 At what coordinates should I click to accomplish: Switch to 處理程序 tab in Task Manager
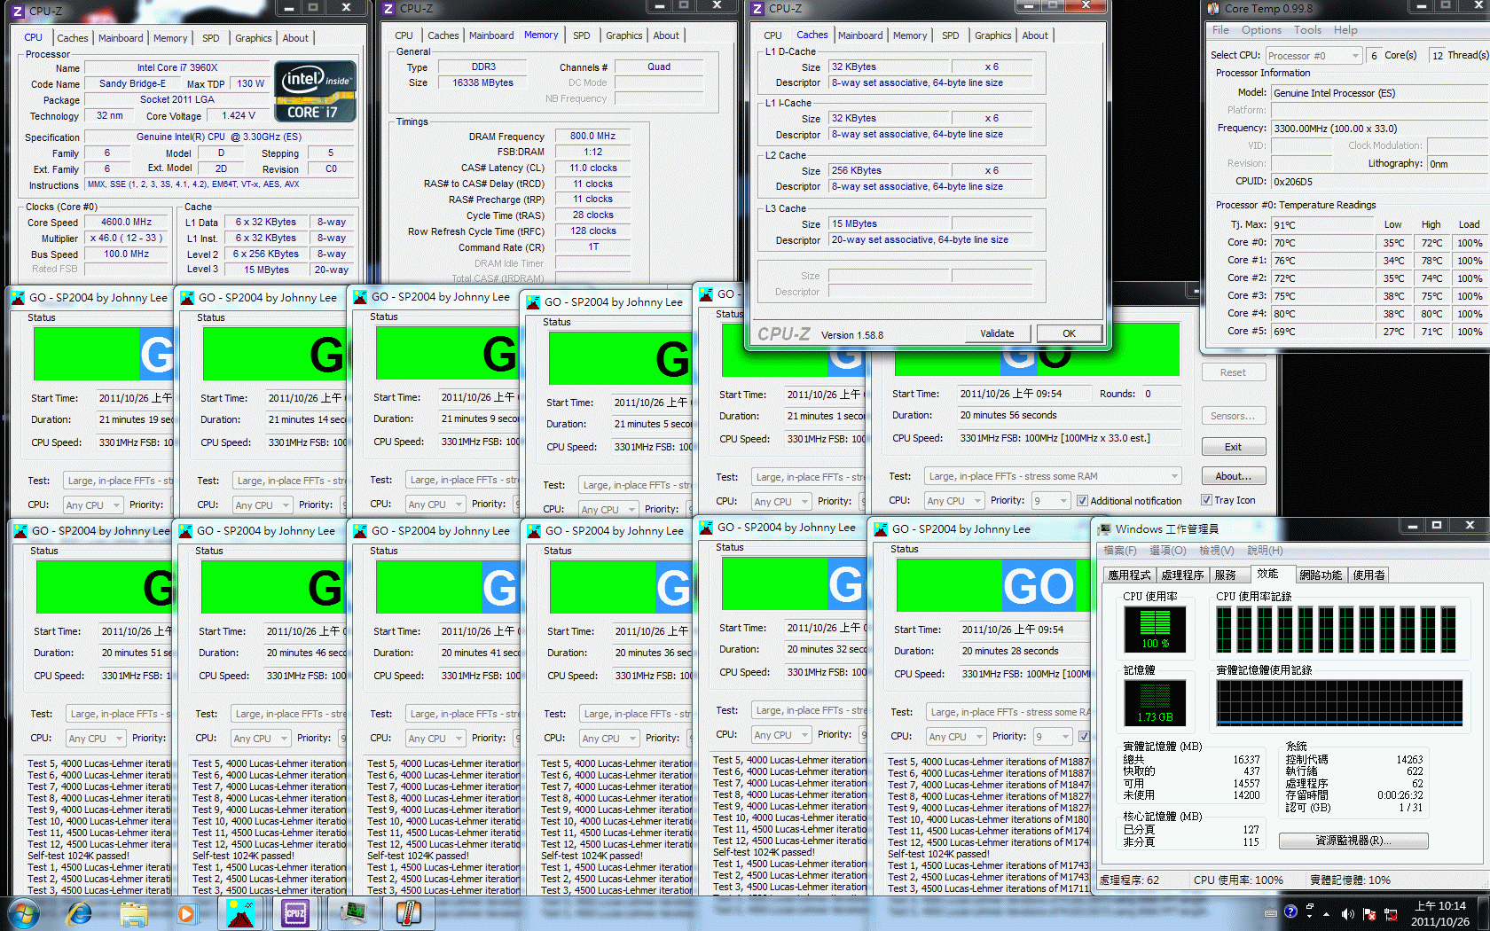click(1182, 575)
